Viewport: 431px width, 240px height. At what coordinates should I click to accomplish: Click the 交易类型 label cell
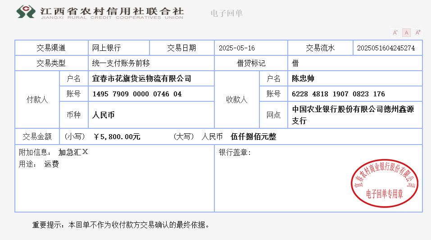point(51,63)
